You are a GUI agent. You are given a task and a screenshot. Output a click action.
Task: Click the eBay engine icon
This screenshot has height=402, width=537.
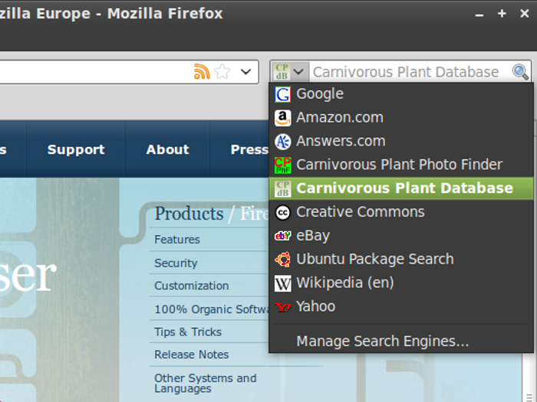click(283, 236)
